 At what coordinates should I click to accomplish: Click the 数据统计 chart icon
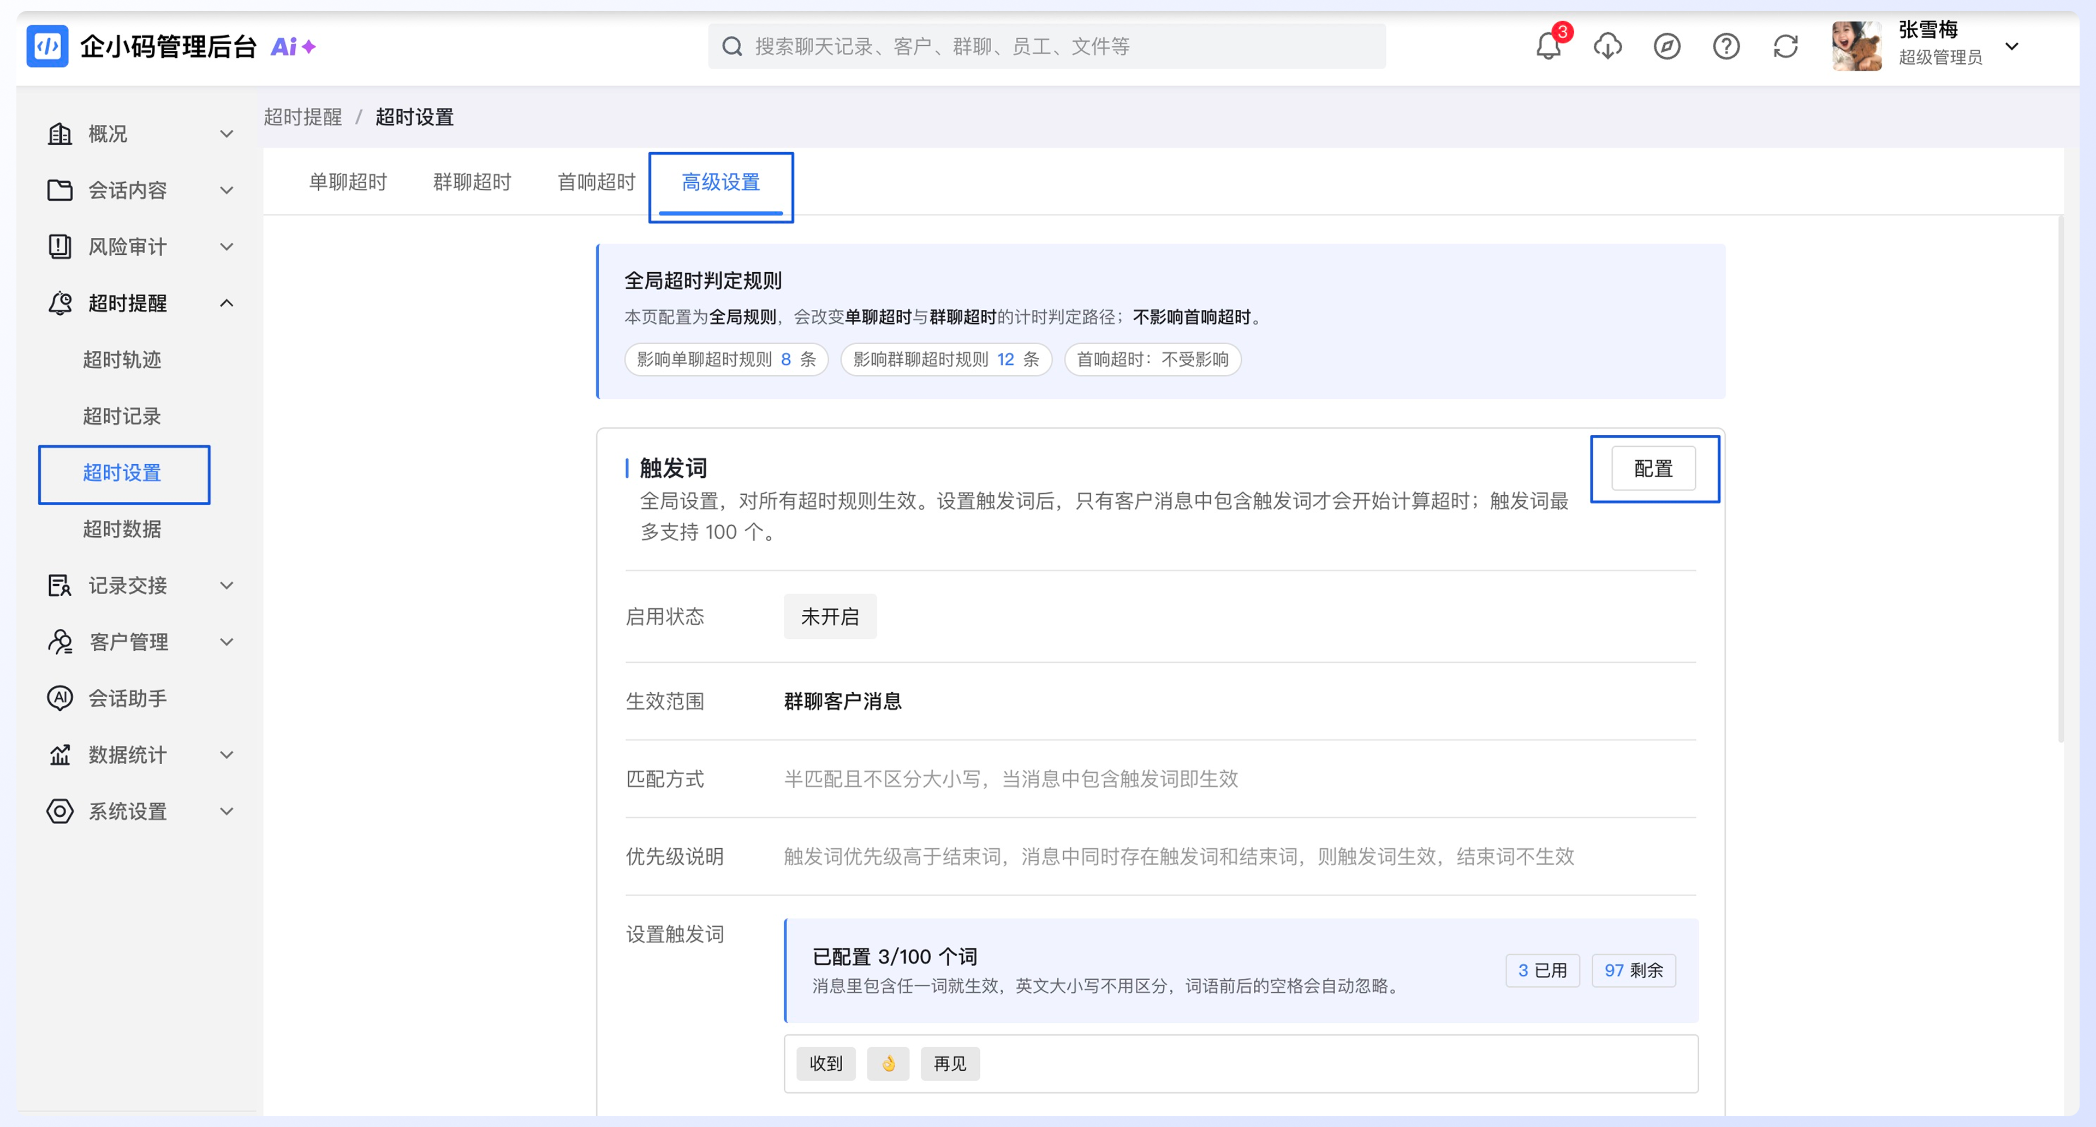click(x=60, y=754)
